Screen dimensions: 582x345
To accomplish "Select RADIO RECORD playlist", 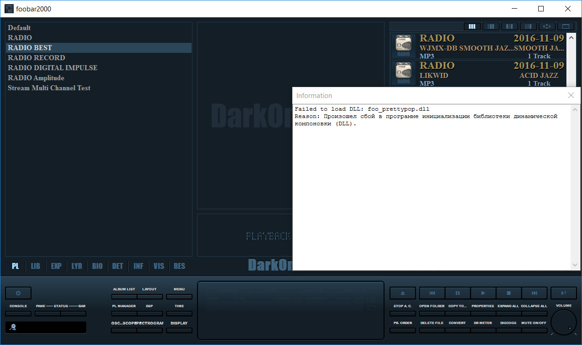I will (36, 58).
